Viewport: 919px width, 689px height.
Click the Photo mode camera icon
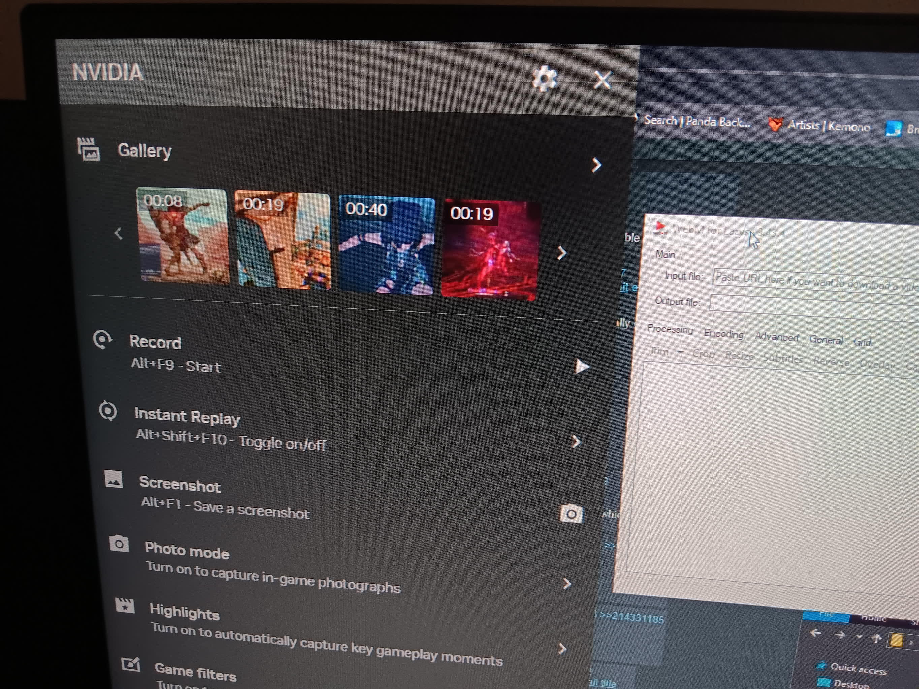click(119, 544)
